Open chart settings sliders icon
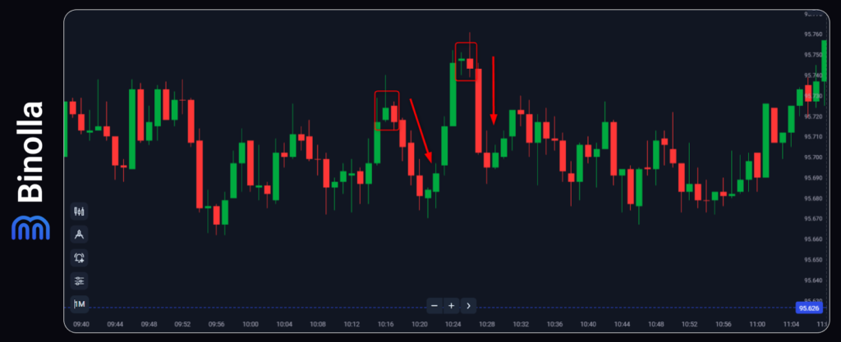Image resolution: width=841 pixels, height=342 pixels. [x=80, y=281]
